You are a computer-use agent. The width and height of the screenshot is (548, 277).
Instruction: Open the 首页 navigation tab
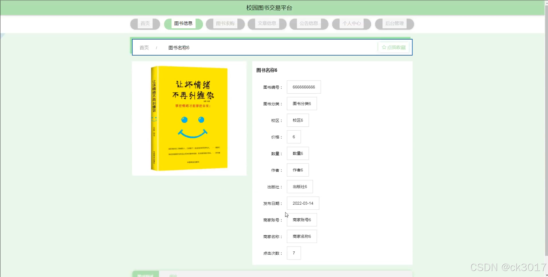coord(144,24)
